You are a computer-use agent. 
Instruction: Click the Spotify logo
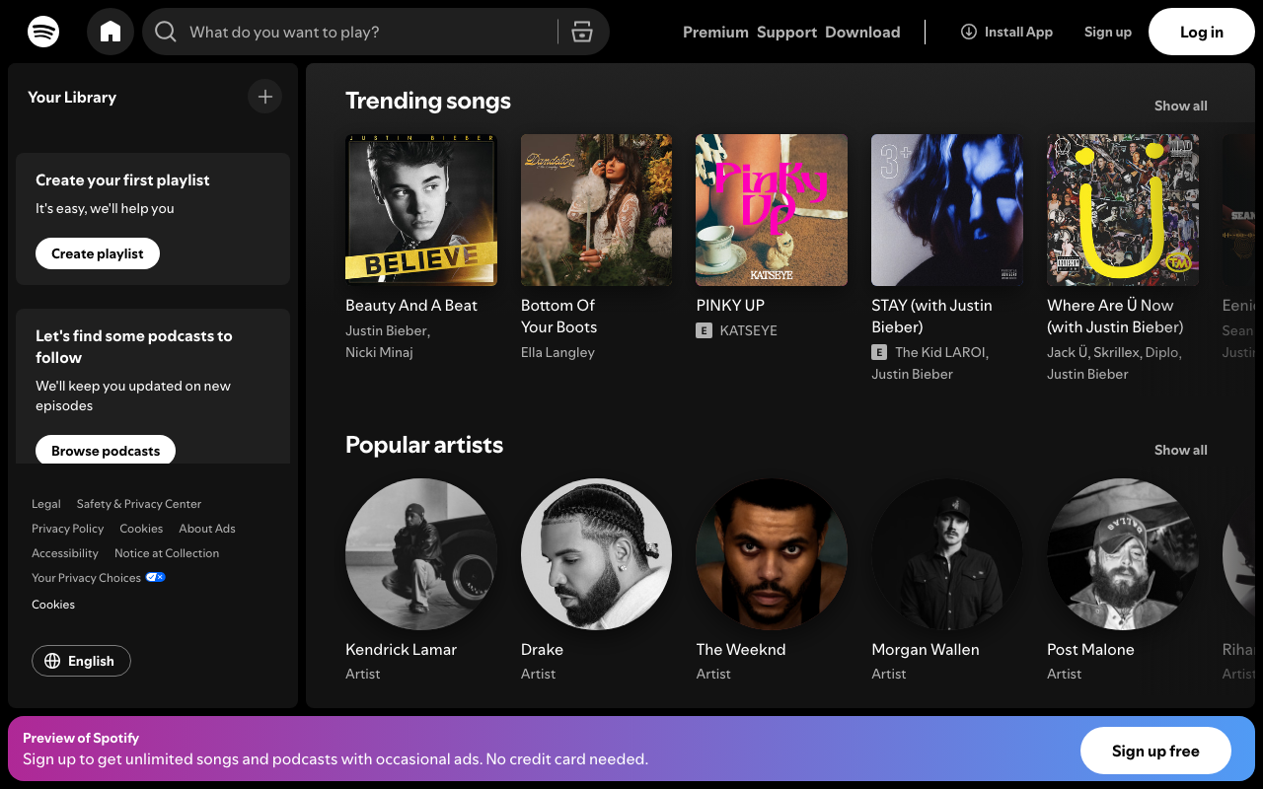pyautogui.click(x=43, y=31)
